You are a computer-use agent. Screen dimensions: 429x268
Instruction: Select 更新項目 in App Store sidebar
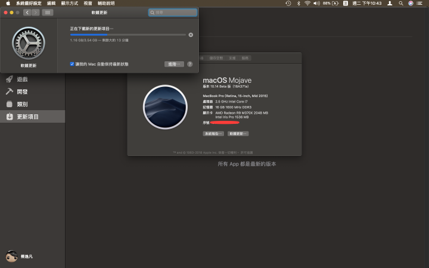coord(33,117)
